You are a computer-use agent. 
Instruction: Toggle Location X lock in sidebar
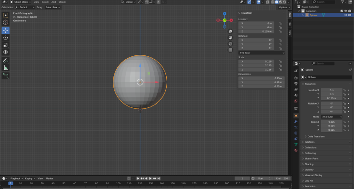[x=281, y=23]
